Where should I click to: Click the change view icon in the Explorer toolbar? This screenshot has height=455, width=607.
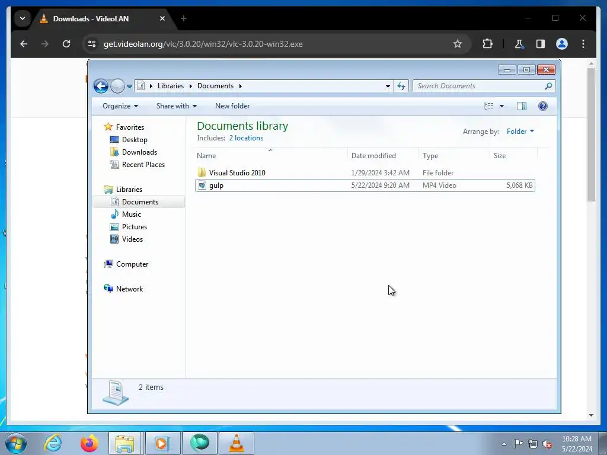[x=489, y=106]
